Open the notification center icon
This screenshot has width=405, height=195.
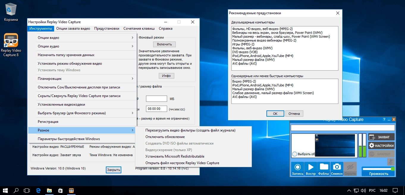click(x=395, y=190)
